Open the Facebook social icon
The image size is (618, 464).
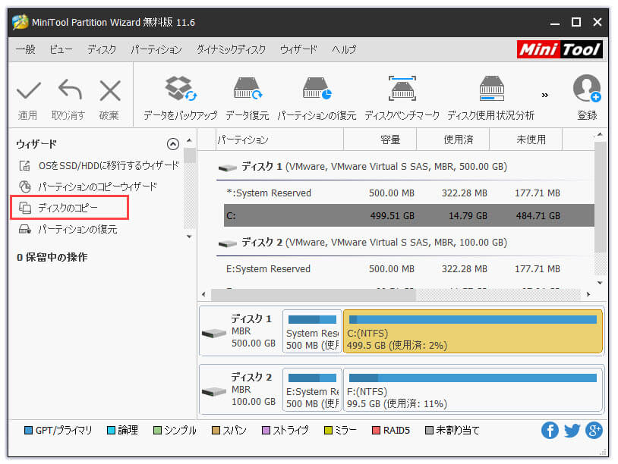(550, 430)
